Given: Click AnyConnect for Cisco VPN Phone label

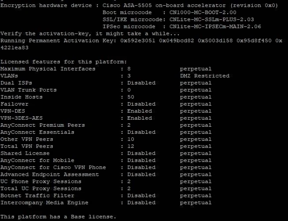Looking at the screenshot, I should [53, 167].
